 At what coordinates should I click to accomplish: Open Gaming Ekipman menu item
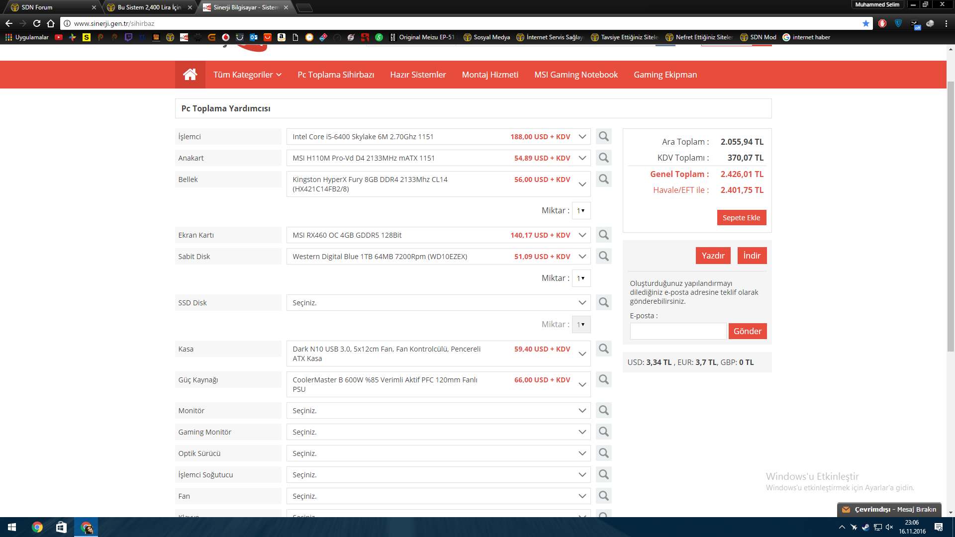click(665, 75)
